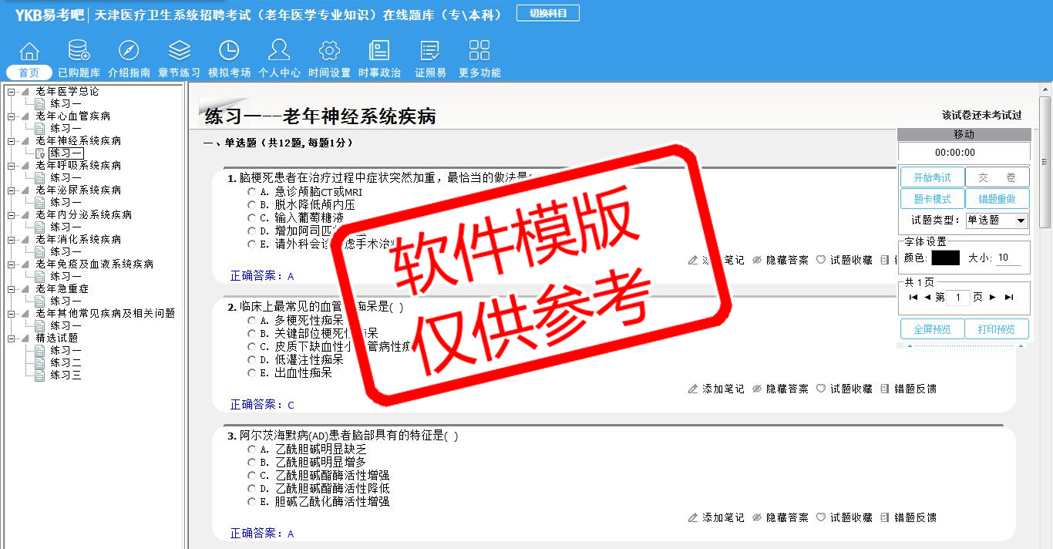This screenshot has width=1053, height=549.
Task: Select option A 多梗死性痴呆 in question 2
Action: point(251,320)
